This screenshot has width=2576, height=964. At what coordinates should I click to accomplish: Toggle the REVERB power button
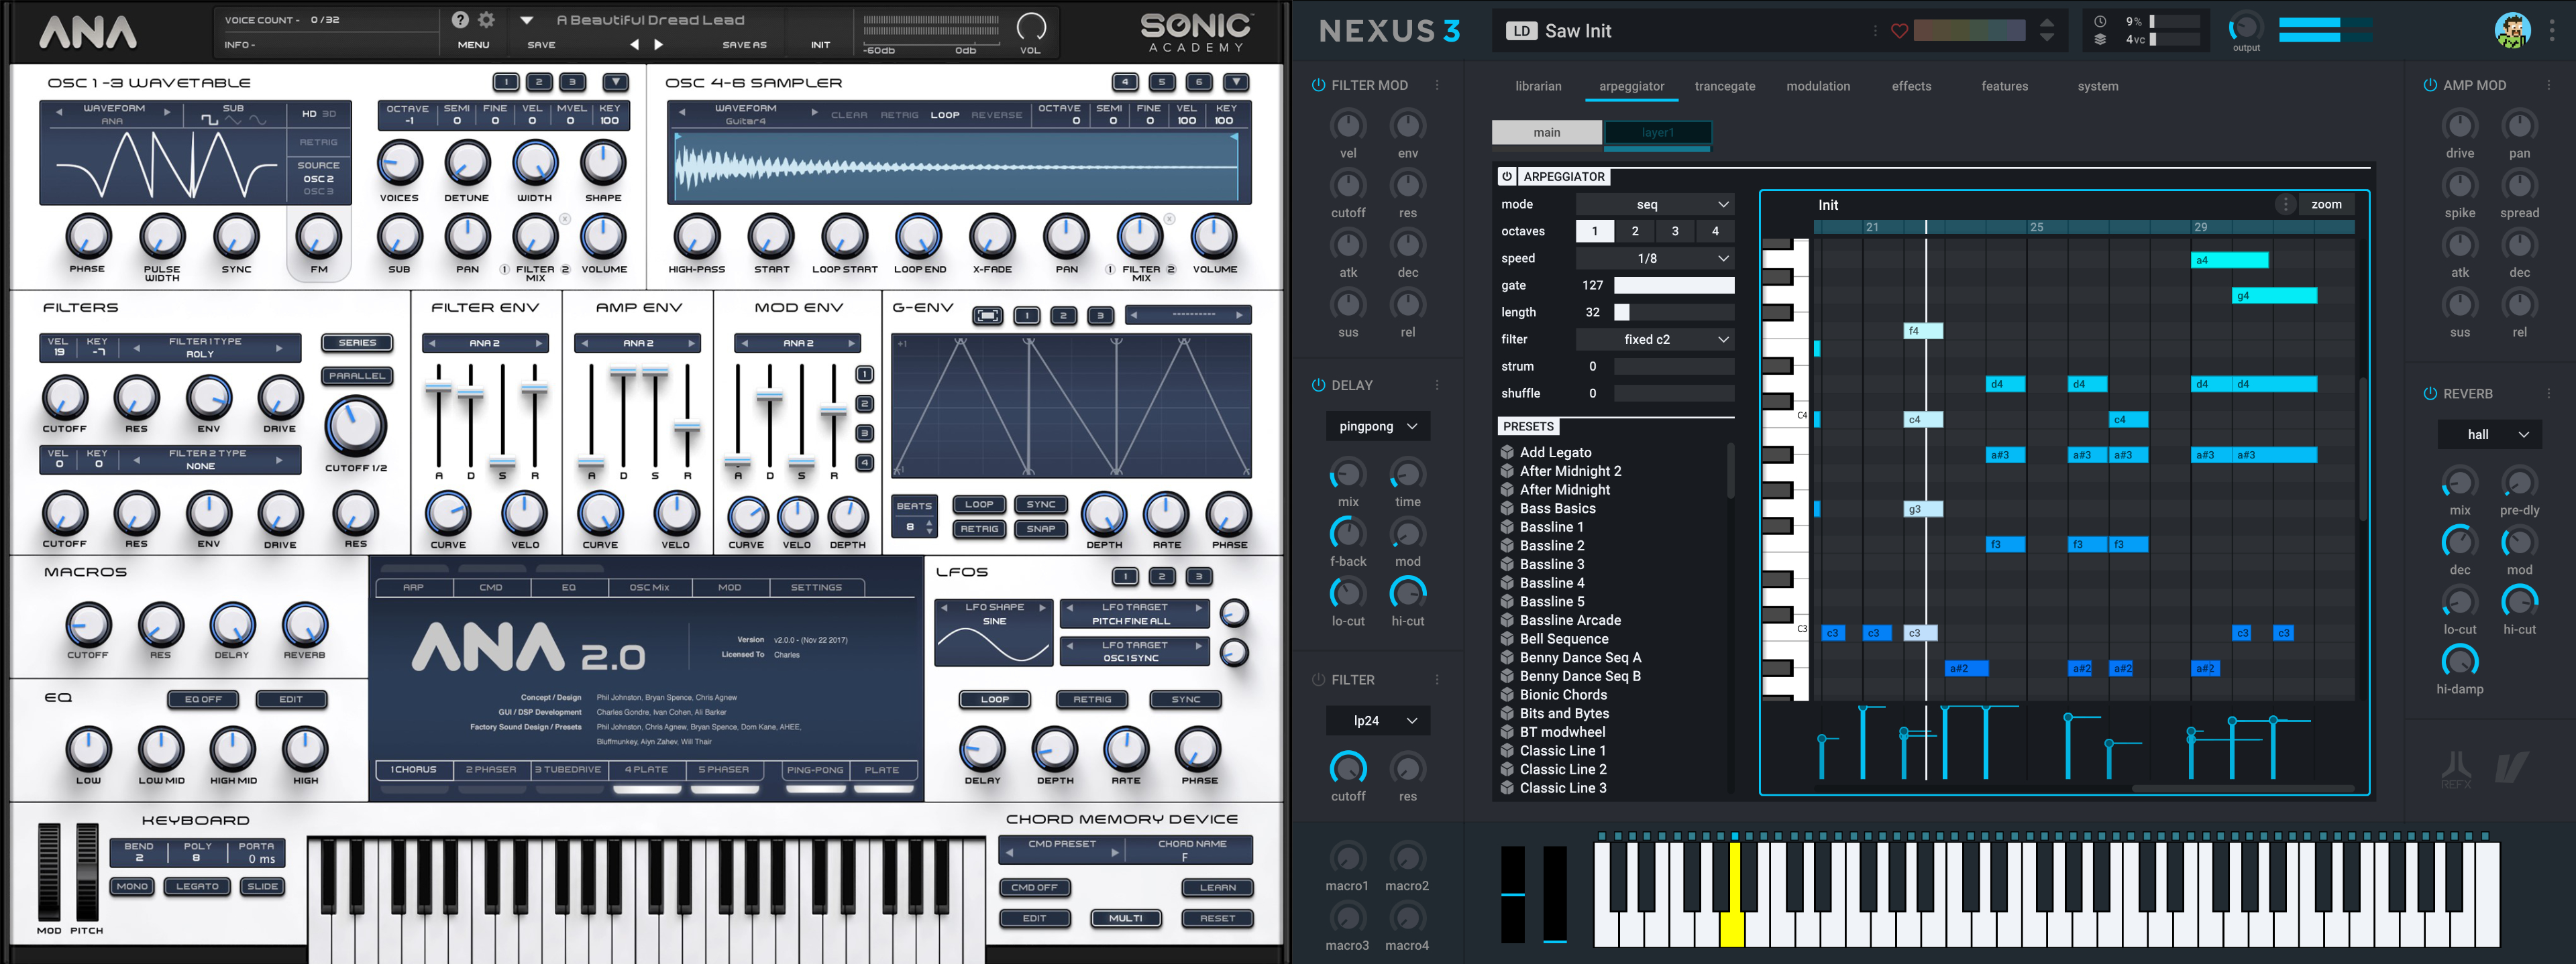(x=2430, y=394)
